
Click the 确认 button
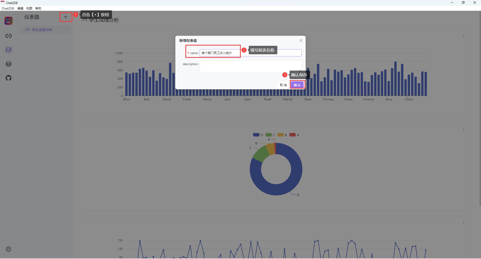click(x=297, y=85)
